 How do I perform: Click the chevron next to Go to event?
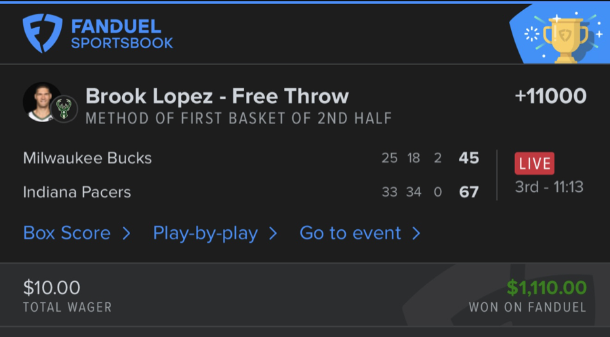pyautogui.click(x=416, y=234)
